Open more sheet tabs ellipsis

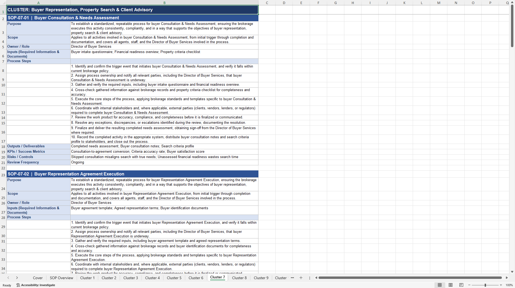click(x=292, y=278)
